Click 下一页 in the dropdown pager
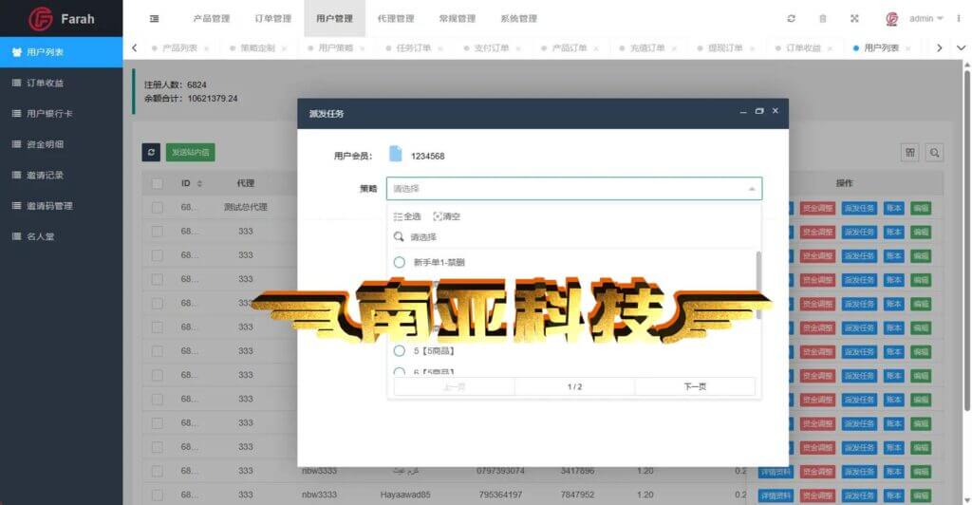The image size is (972, 505). pos(695,386)
